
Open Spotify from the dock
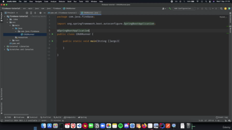point(120,126)
